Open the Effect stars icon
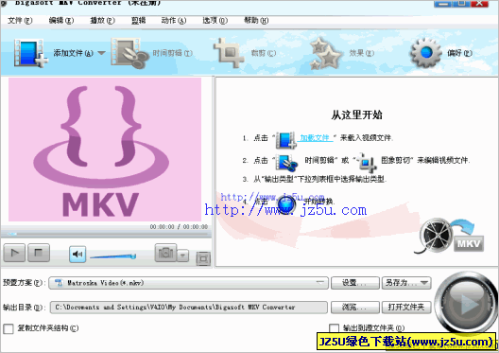This screenshot has width=499, height=353. [x=325, y=54]
